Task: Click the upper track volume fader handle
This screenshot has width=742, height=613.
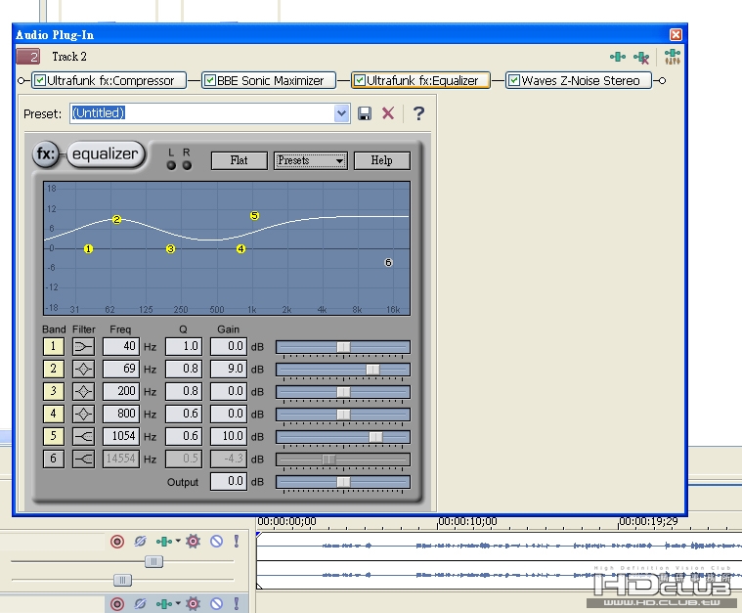Action: 153,562
